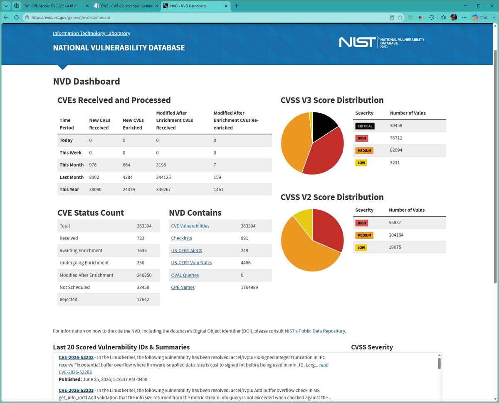Select the NVD Dashboard tab

coord(195,6)
